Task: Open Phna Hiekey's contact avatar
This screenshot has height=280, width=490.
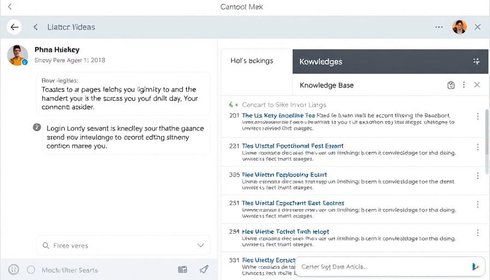Action: (x=17, y=55)
